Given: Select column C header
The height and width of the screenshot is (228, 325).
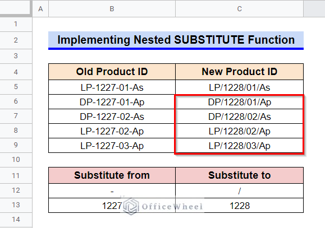Looking at the screenshot, I should click(239, 9).
